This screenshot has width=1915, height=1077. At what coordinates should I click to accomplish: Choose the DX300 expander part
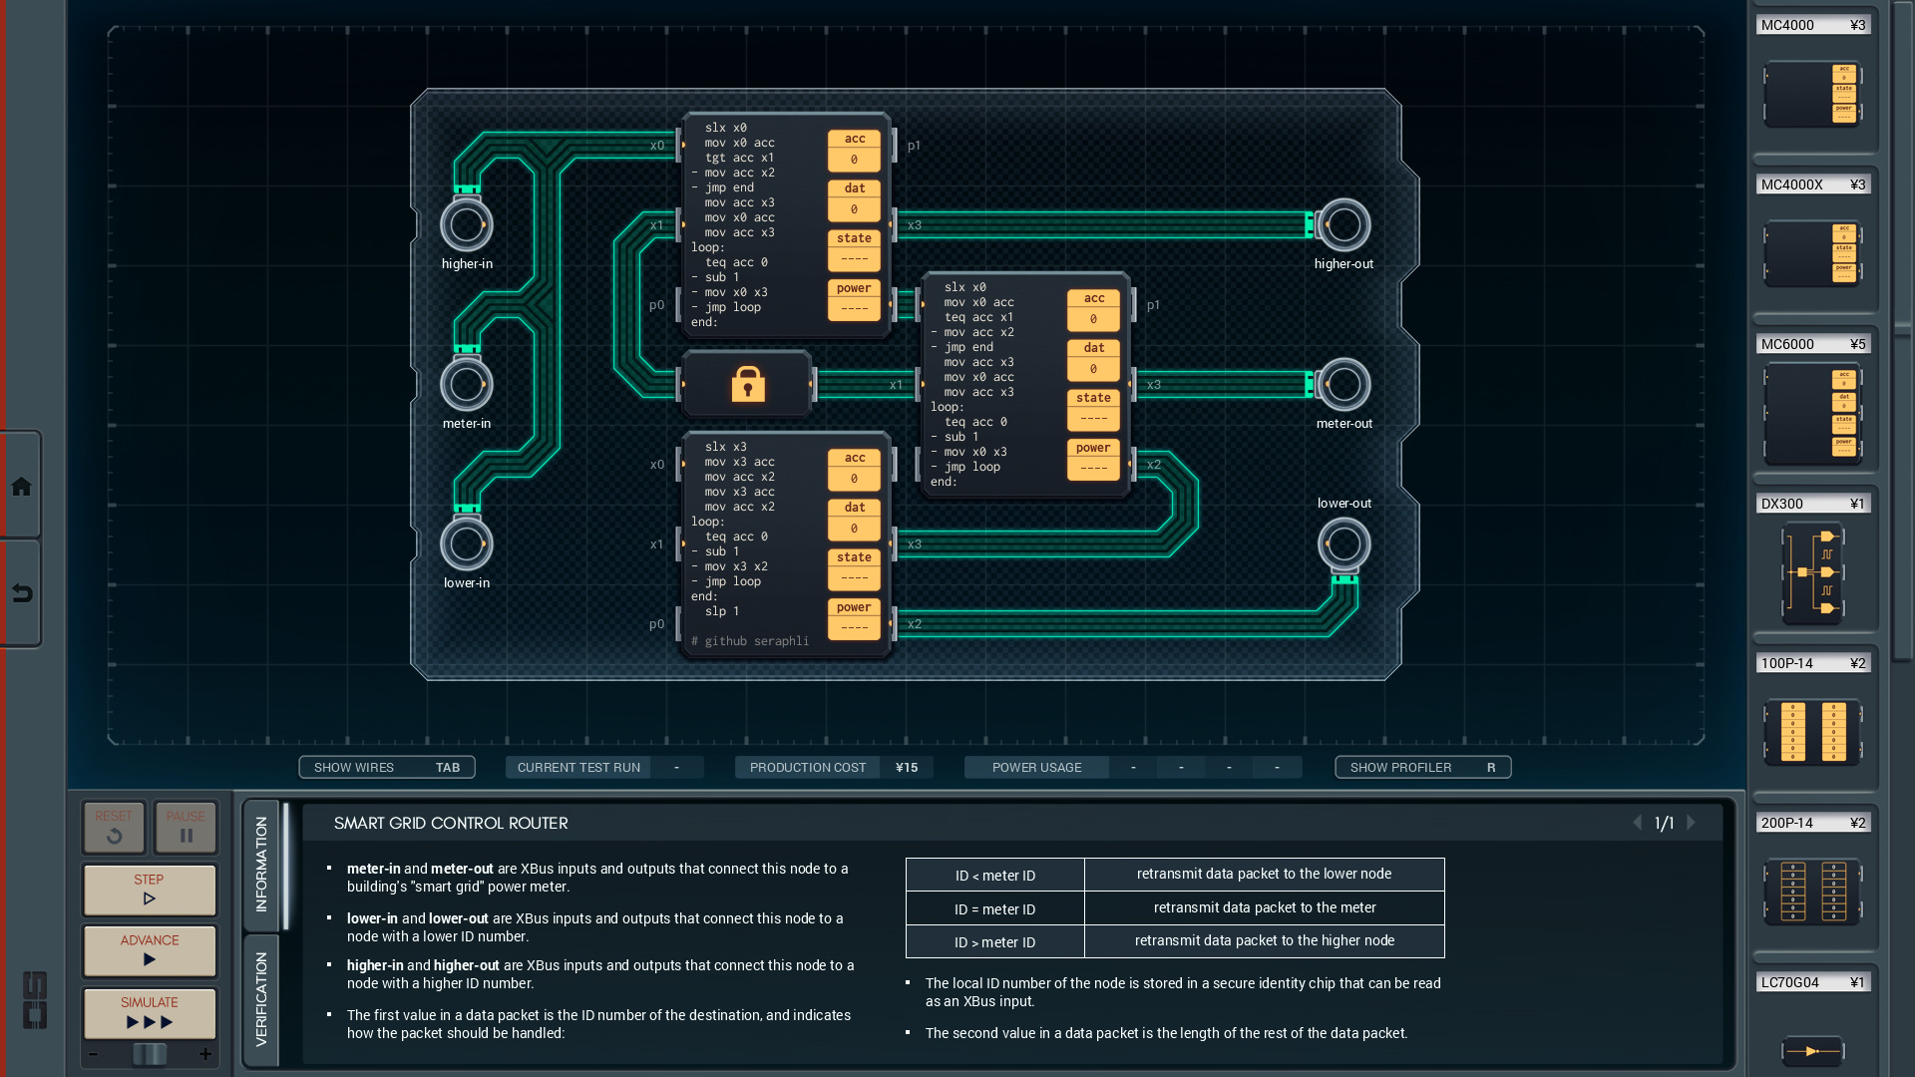[1812, 573]
